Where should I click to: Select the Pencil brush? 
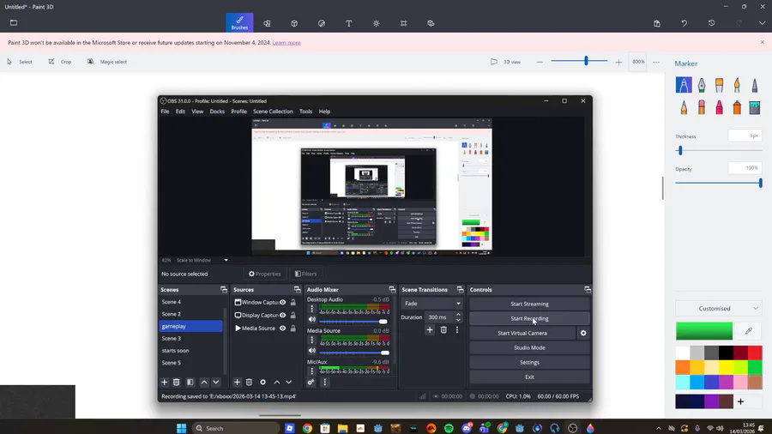click(684, 106)
